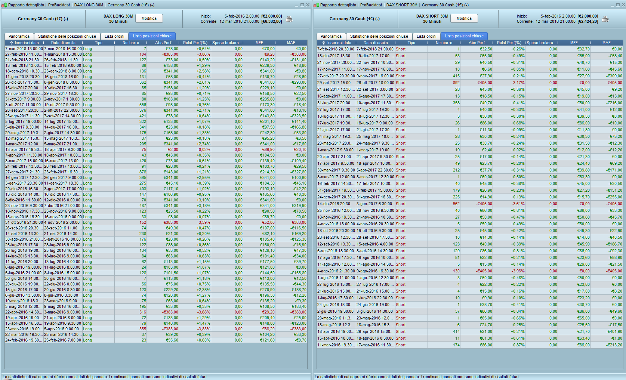
Task: Open Panoramica tab in DAX SHORT window
Action: coord(331,36)
